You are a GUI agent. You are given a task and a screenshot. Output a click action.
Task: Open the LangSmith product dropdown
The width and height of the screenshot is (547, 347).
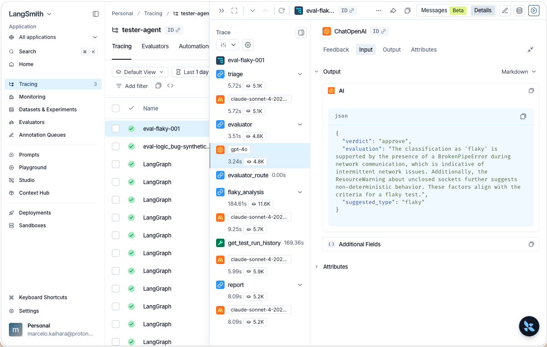[30, 14]
